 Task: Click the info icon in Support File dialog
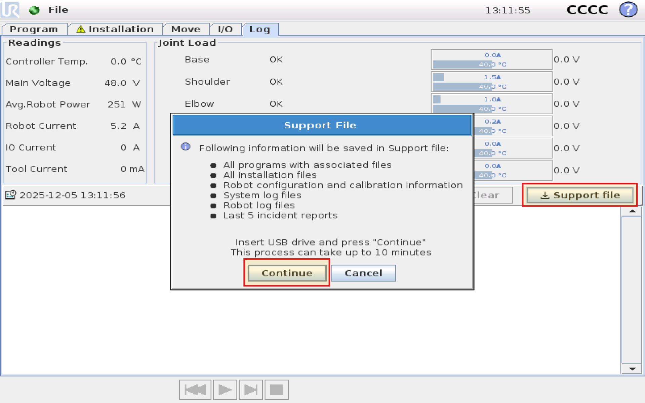(x=186, y=147)
